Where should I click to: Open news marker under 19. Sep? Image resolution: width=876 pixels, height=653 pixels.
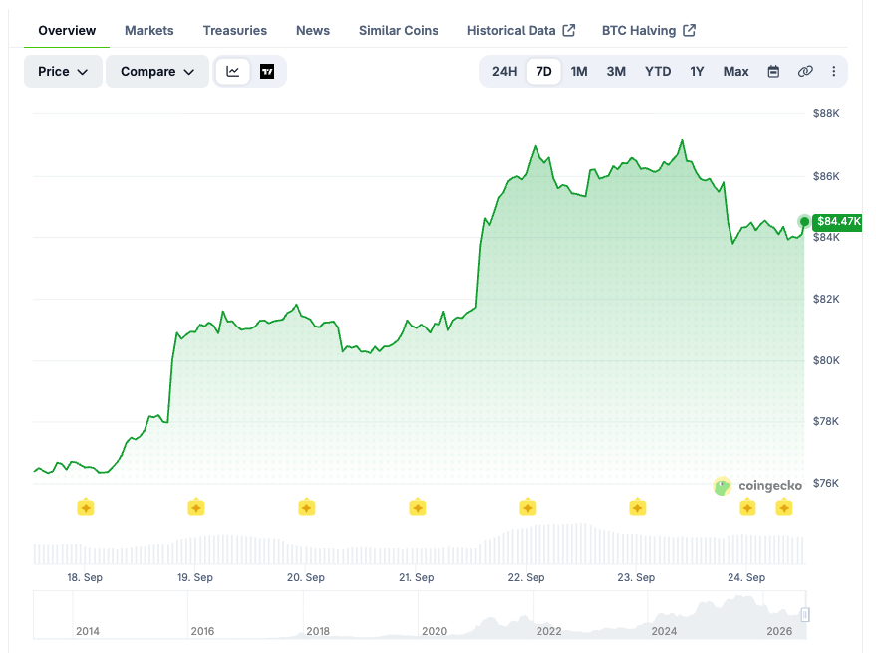[x=196, y=508]
